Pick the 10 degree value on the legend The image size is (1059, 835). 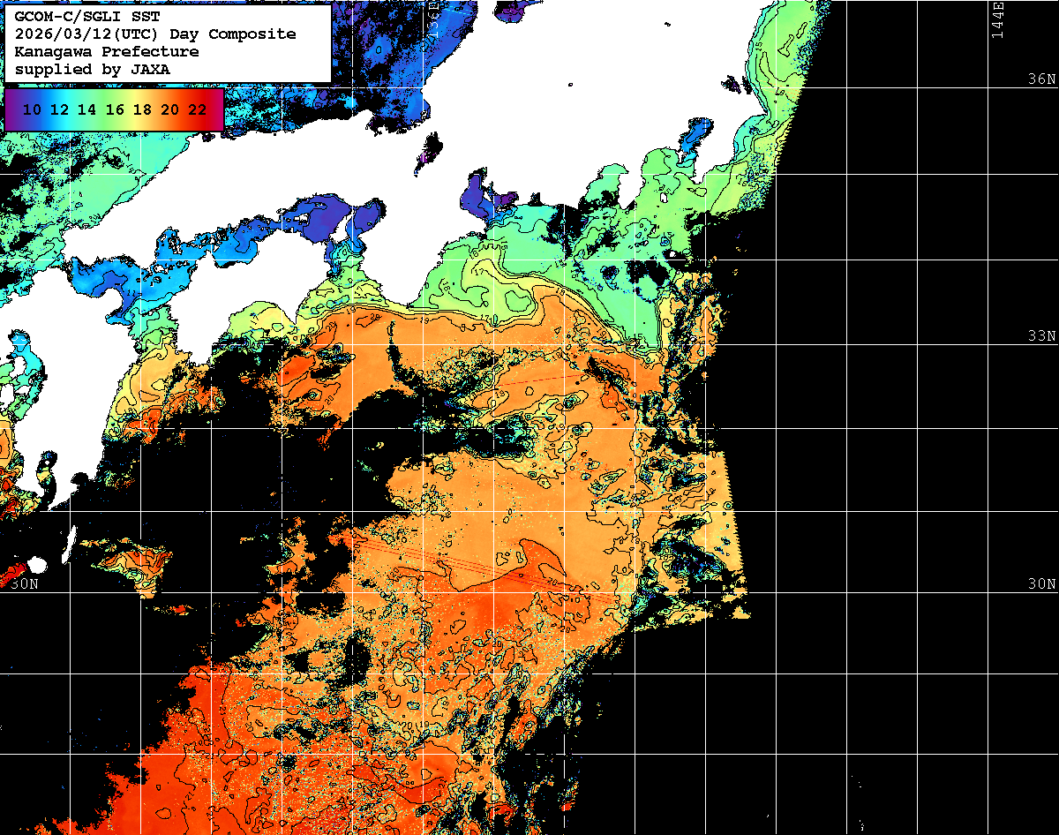click(32, 109)
